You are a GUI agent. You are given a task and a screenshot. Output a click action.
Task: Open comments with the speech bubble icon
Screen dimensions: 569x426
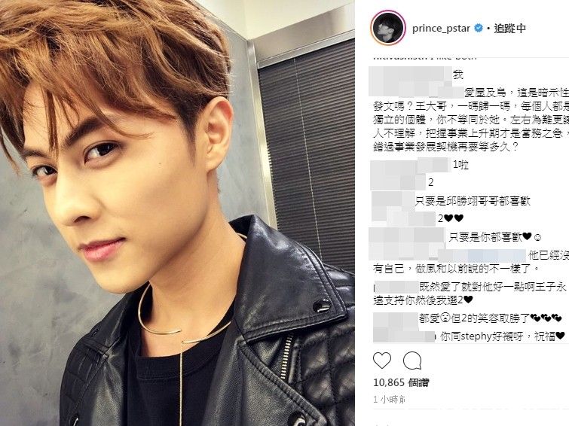click(412, 361)
